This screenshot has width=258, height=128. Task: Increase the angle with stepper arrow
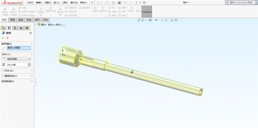[29, 64]
